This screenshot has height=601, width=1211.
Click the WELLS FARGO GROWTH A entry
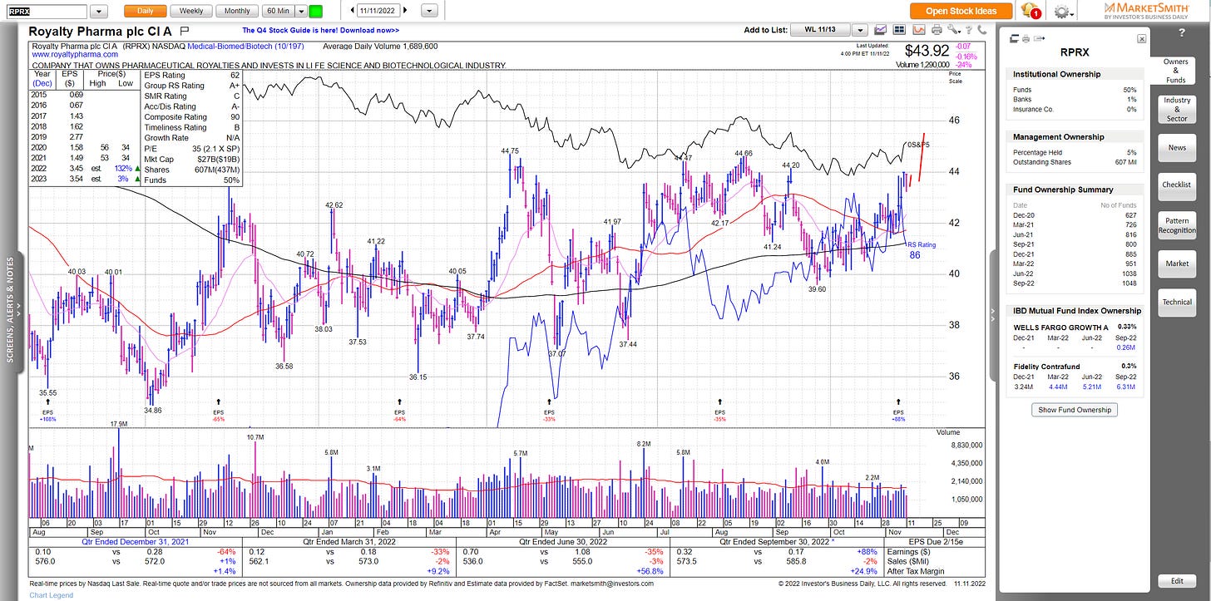point(1060,328)
